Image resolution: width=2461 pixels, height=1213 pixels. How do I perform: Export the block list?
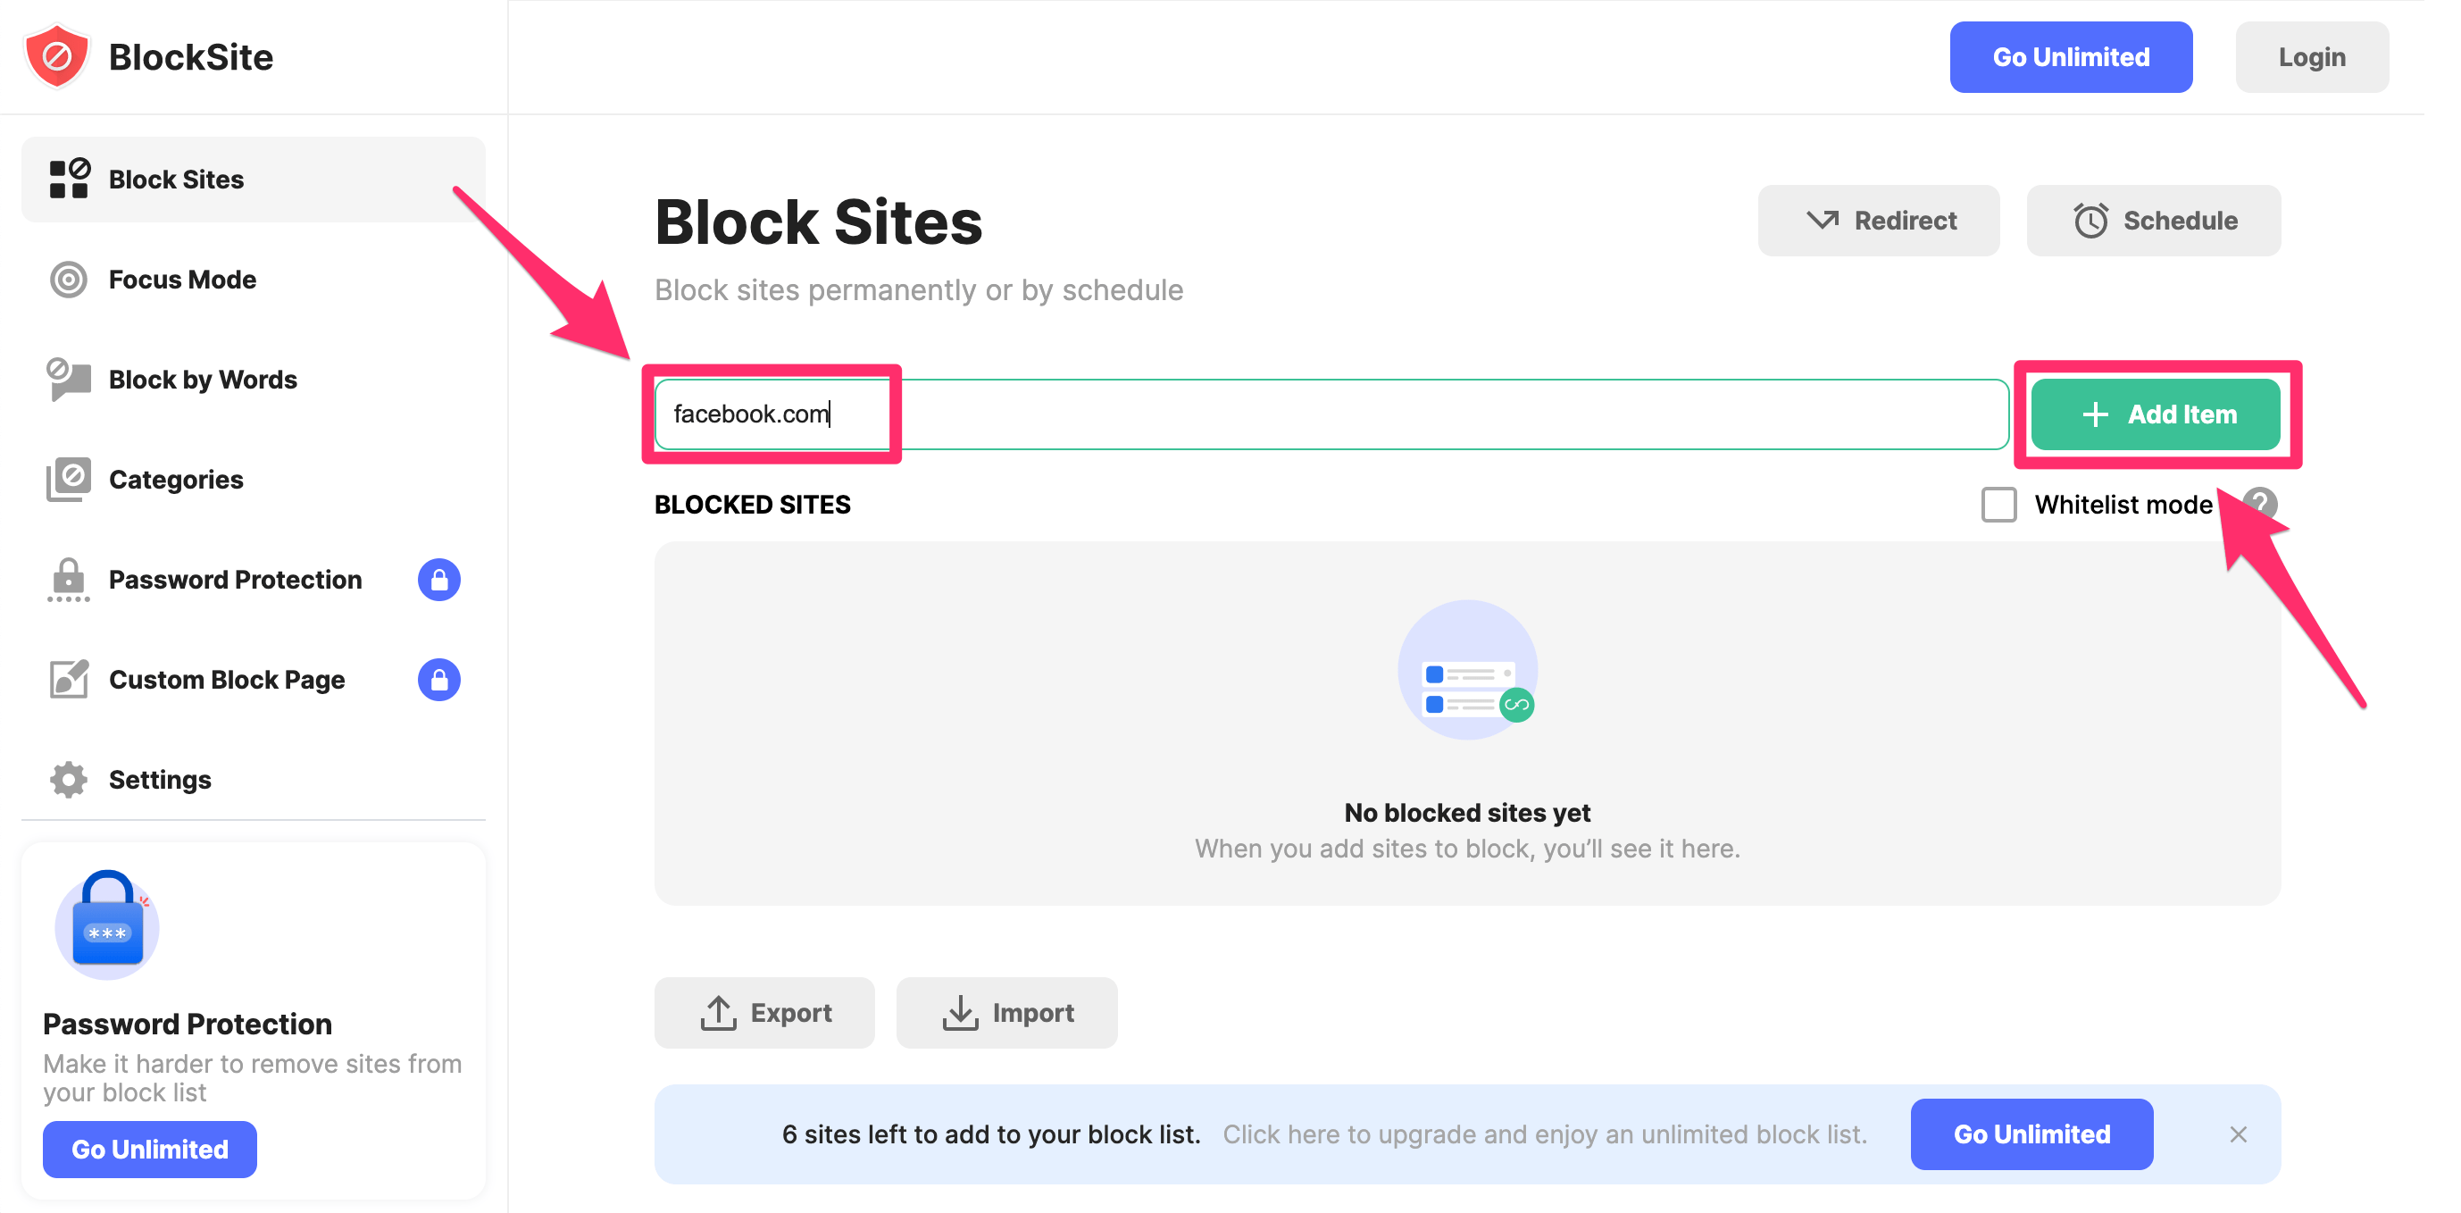764,1012
